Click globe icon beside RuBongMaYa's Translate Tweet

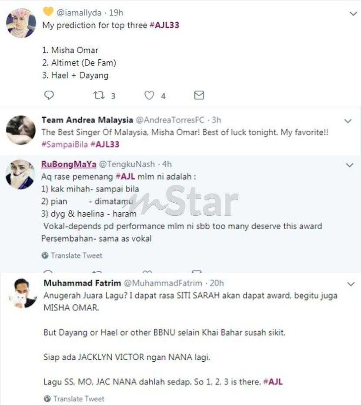click(x=45, y=255)
